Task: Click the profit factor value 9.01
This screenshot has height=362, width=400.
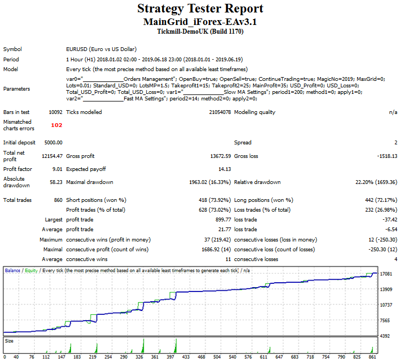Action: click(57, 169)
